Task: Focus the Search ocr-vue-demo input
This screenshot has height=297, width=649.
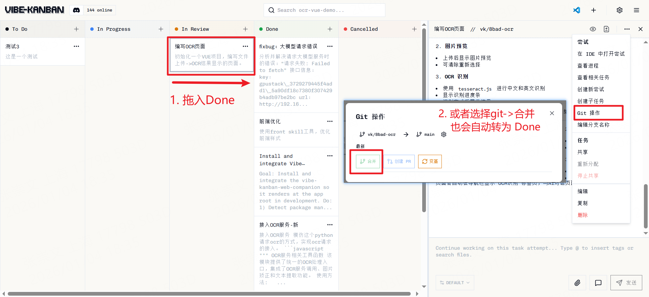Action: click(324, 10)
